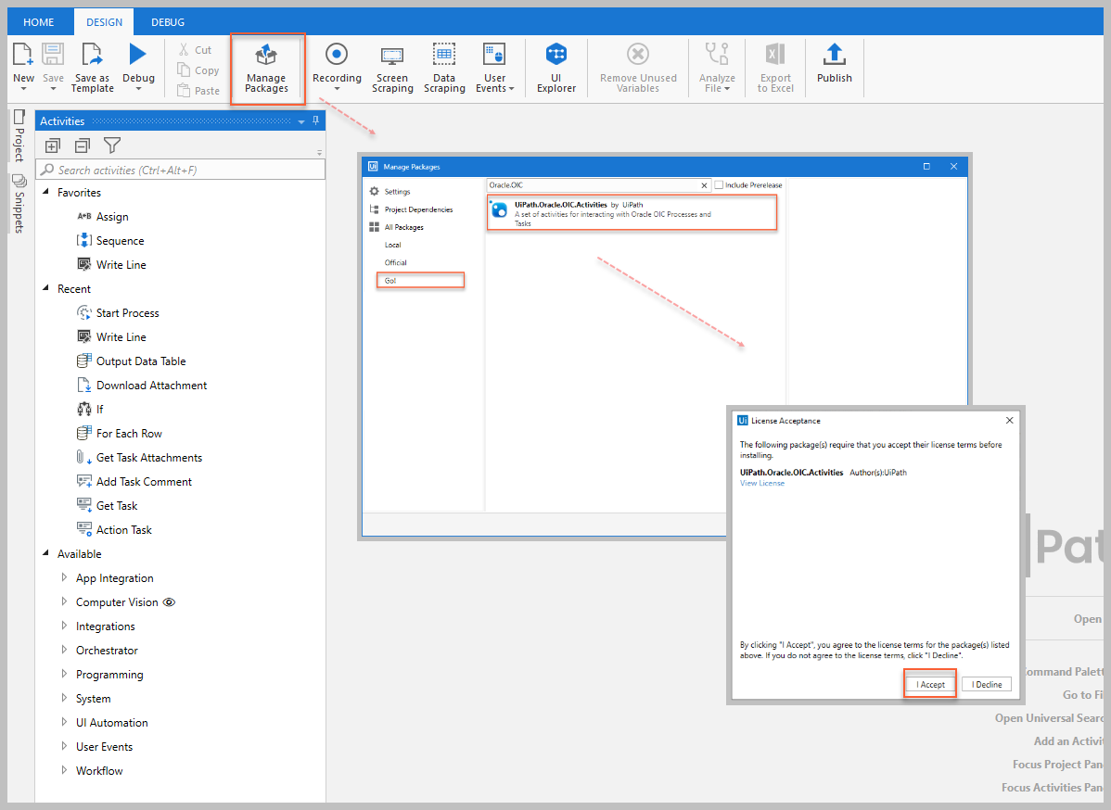The width and height of the screenshot is (1111, 810).
Task: Click Cut in the clipboard group
Action: [195, 49]
